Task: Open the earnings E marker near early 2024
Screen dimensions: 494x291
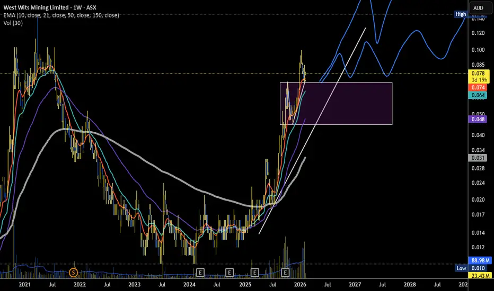Action: (x=200, y=272)
